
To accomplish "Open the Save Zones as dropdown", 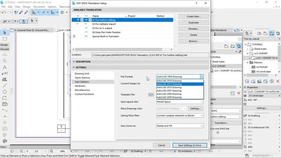I will coord(180,126).
